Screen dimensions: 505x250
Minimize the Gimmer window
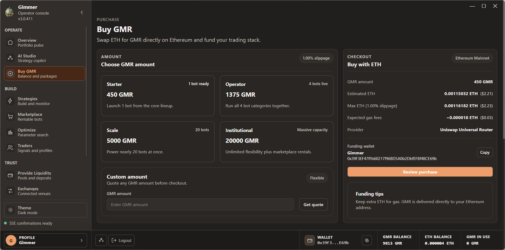pos(472,6)
